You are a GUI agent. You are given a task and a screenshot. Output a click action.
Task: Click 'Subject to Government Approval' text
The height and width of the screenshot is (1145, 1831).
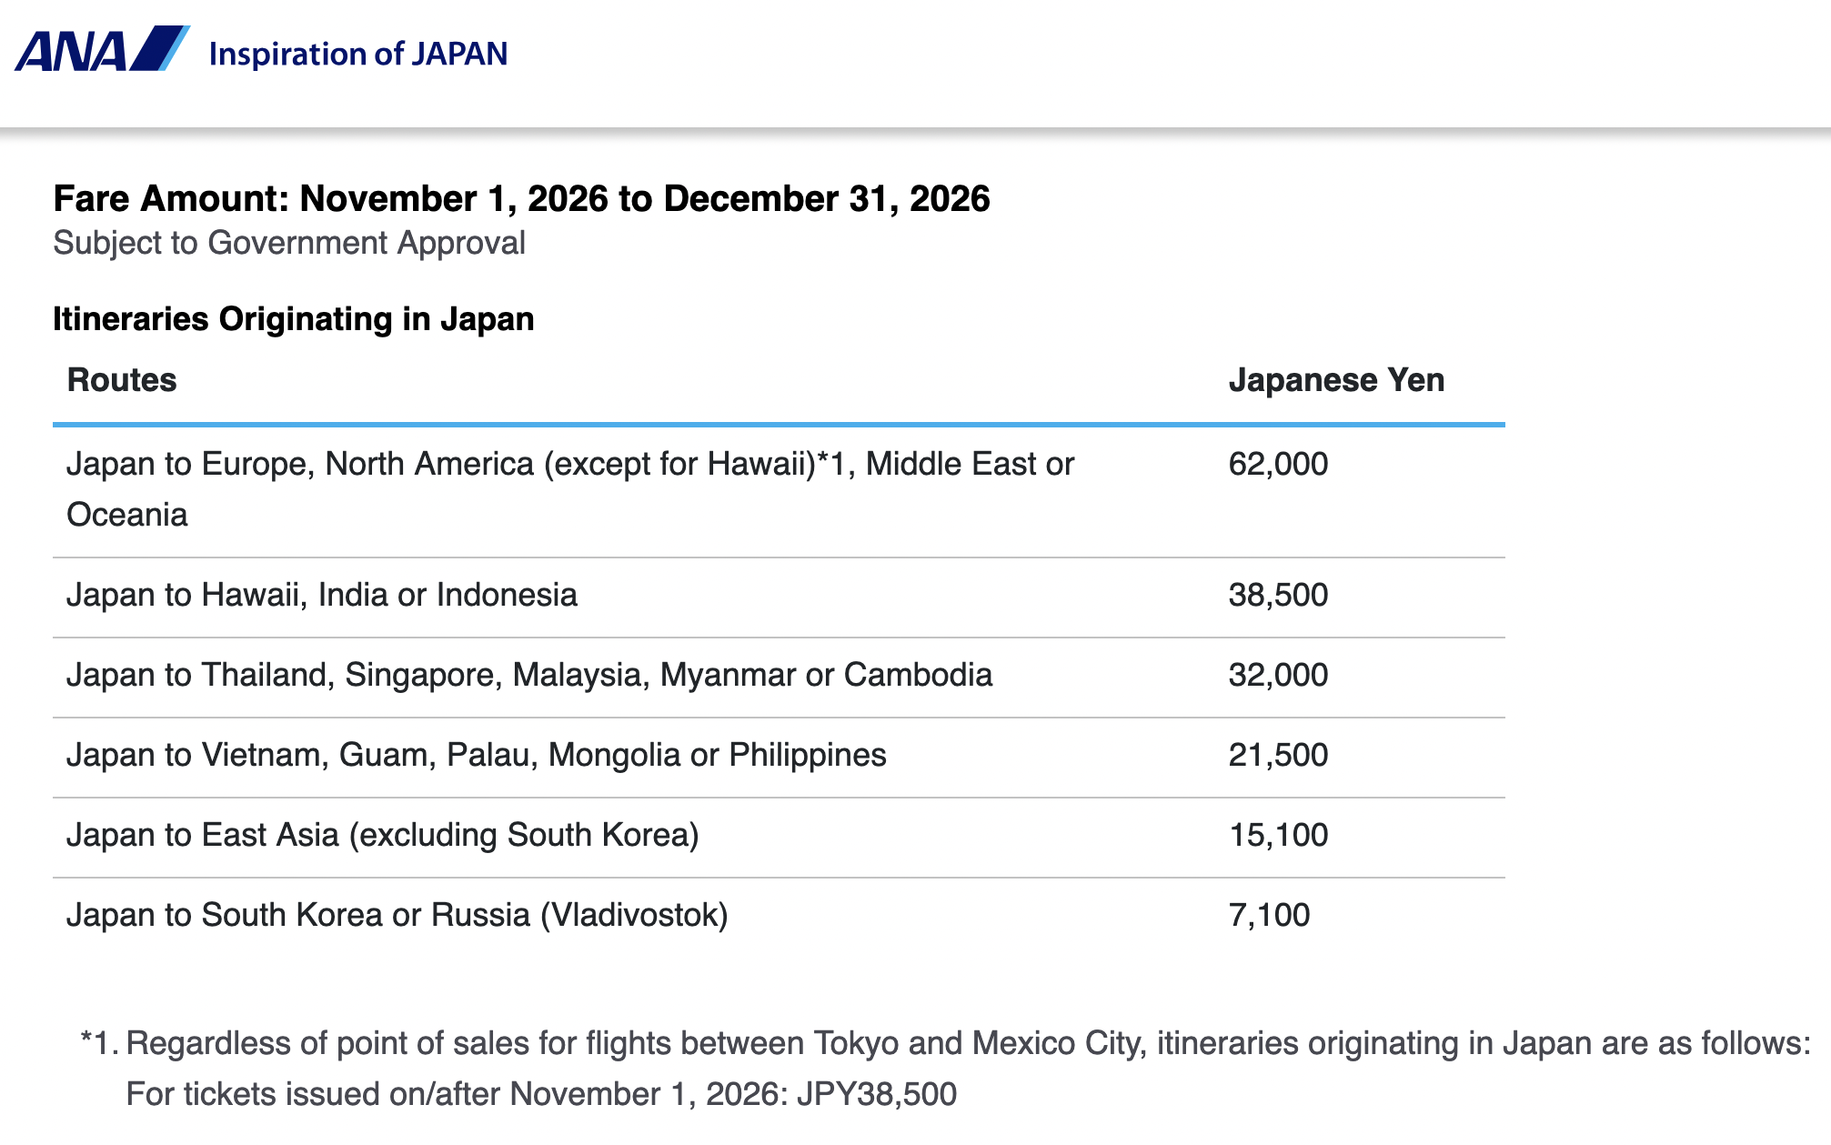click(x=289, y=243)
